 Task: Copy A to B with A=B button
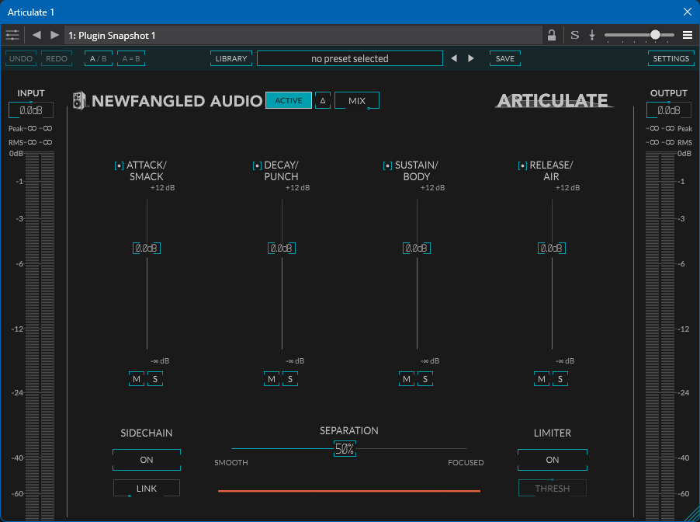131,58
